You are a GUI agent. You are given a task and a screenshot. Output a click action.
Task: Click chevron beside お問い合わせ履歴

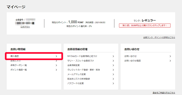tap(170, 61)
